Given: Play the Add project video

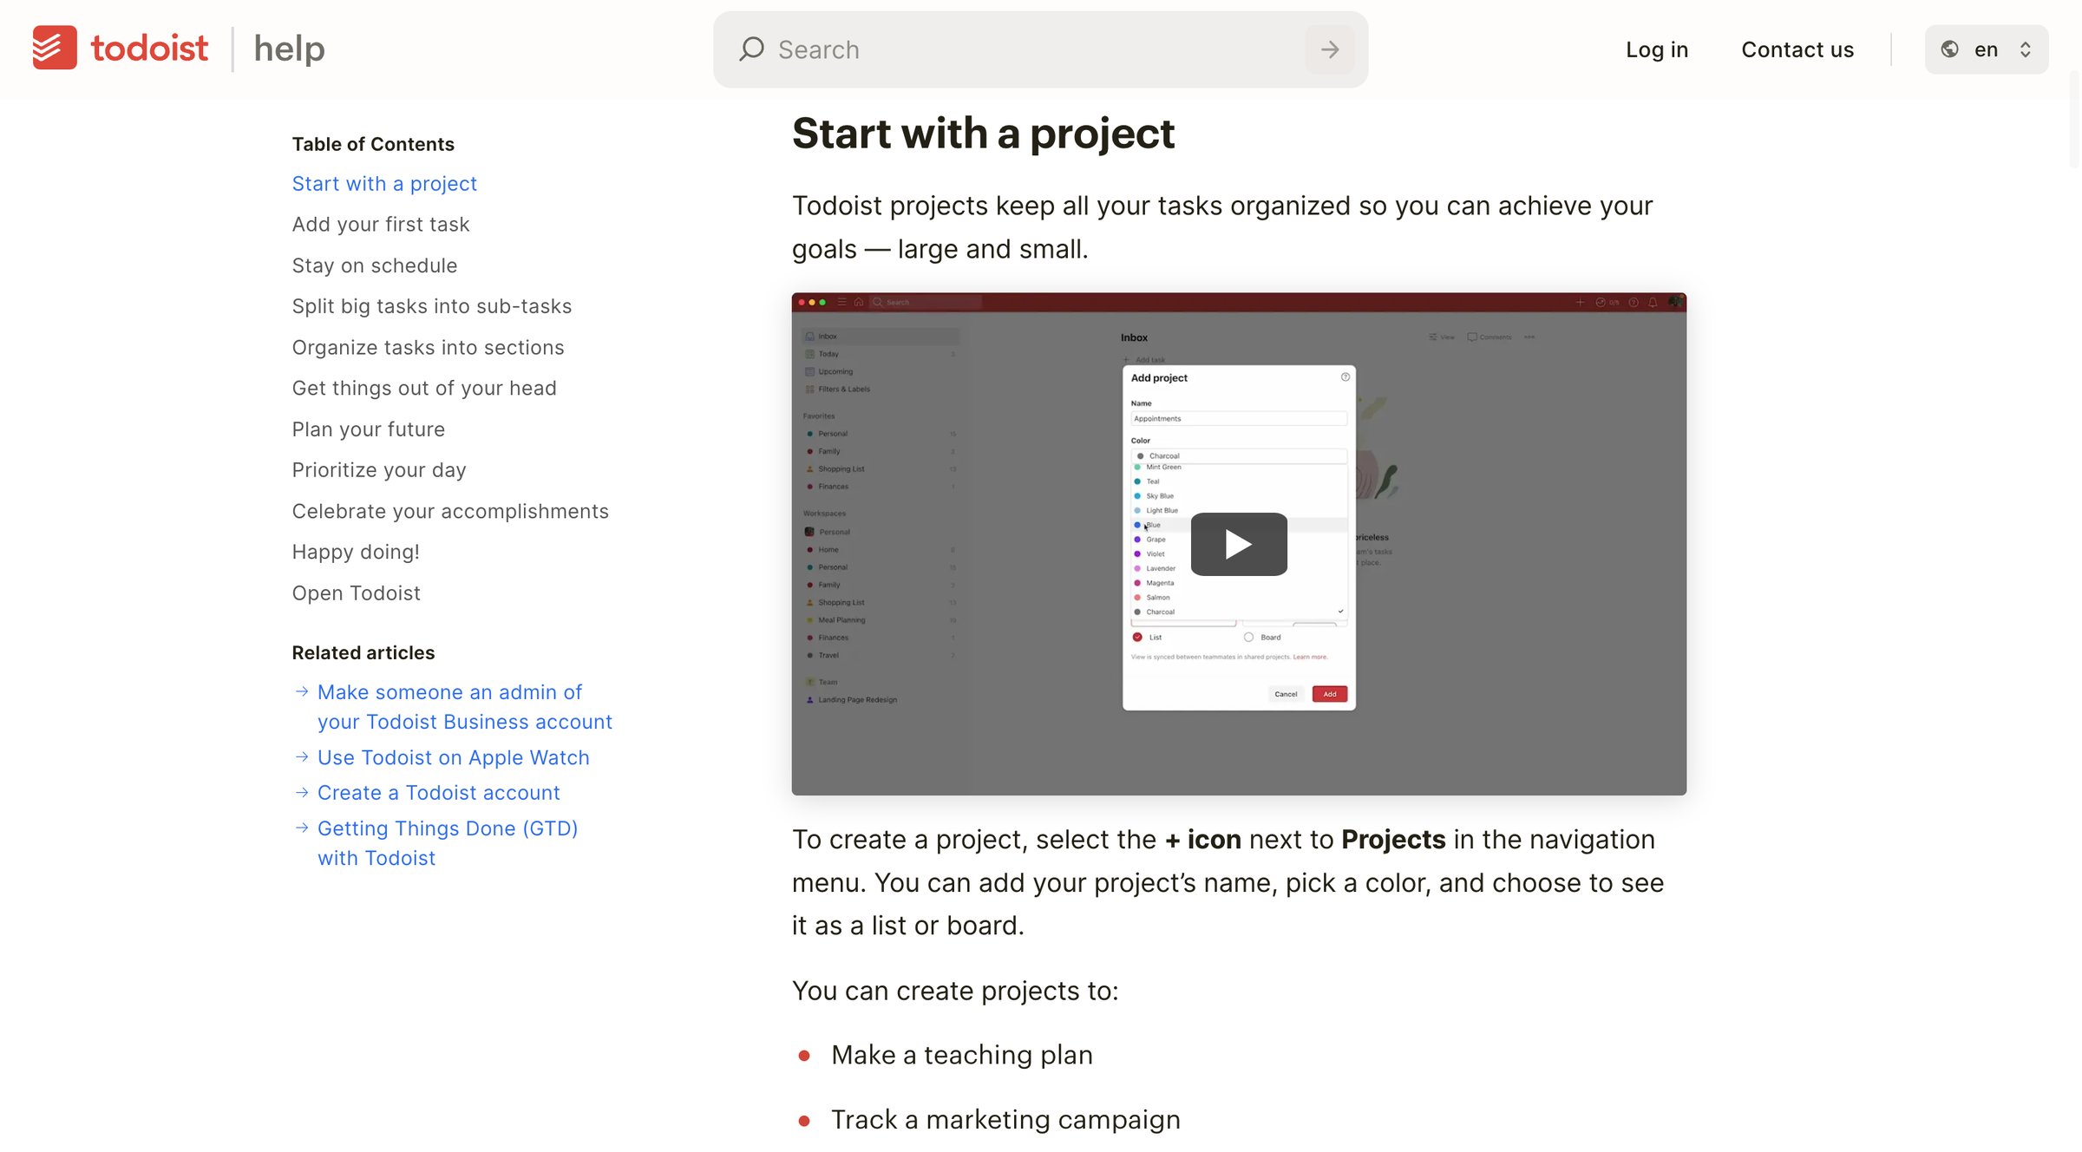Looking at the screenshot, I should [x=1239, y=544].
